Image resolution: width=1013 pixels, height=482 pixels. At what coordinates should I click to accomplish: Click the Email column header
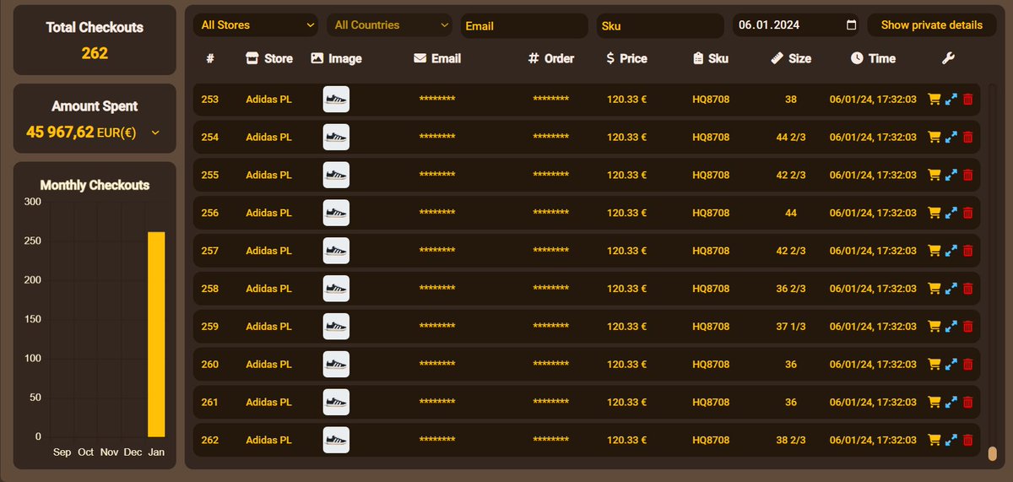click(437, 58)
